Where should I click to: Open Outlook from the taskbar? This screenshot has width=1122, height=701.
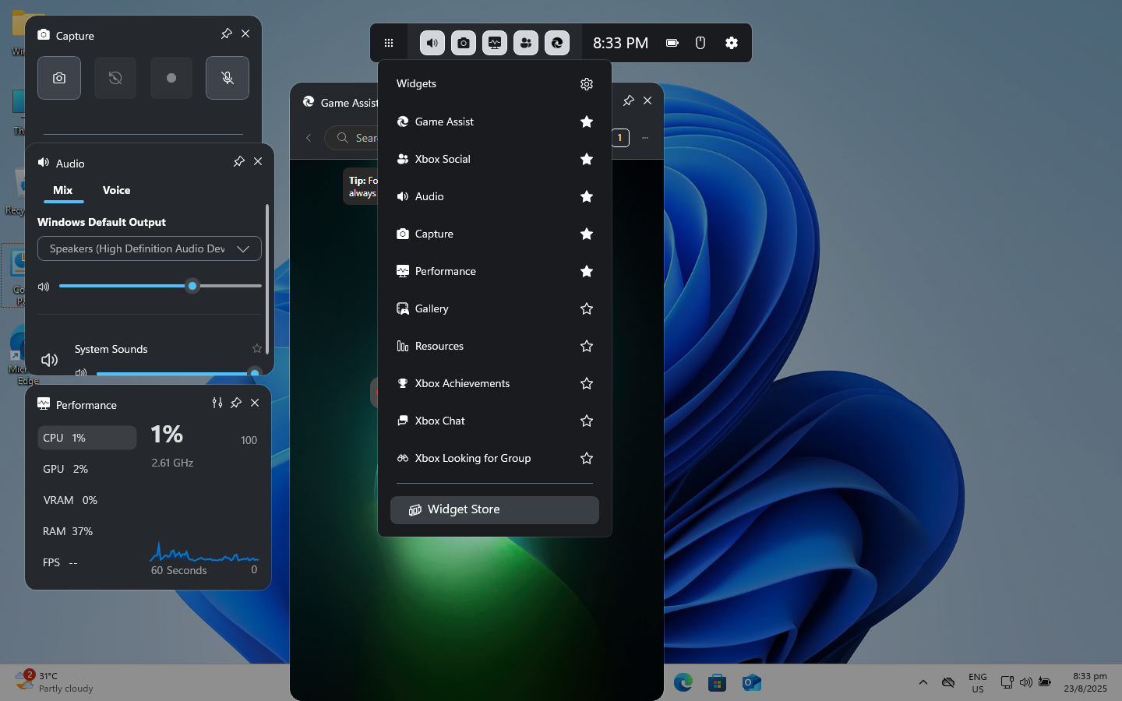tap(752, 683)
